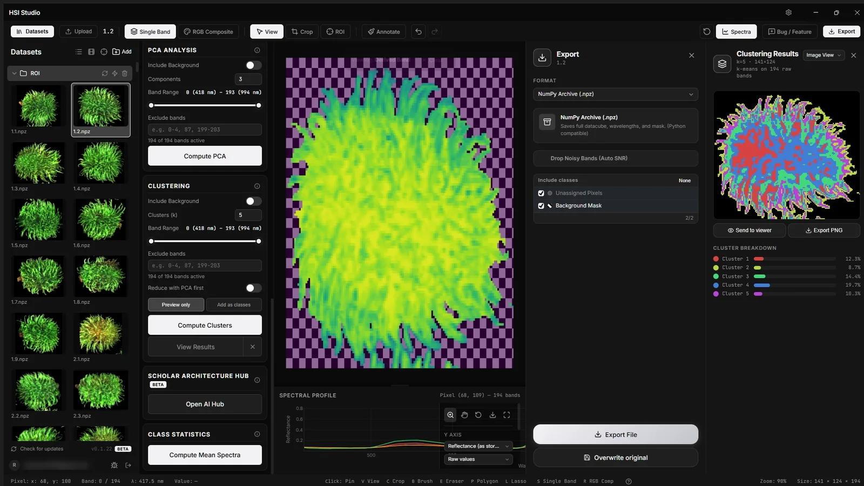864x486 pixels.
Task: Expand spectral profile to fullscreen icon
Action: [x=507, y=415]
